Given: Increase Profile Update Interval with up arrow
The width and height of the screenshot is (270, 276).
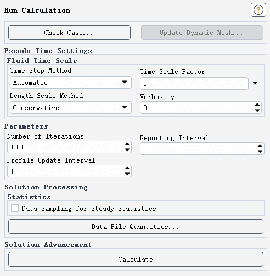Looking at the screenshot, I should 127,168.
